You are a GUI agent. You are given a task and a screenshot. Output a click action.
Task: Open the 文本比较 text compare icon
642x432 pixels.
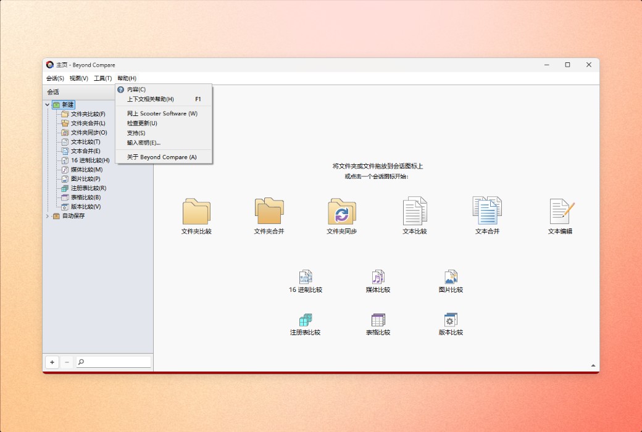pos(415,211)
